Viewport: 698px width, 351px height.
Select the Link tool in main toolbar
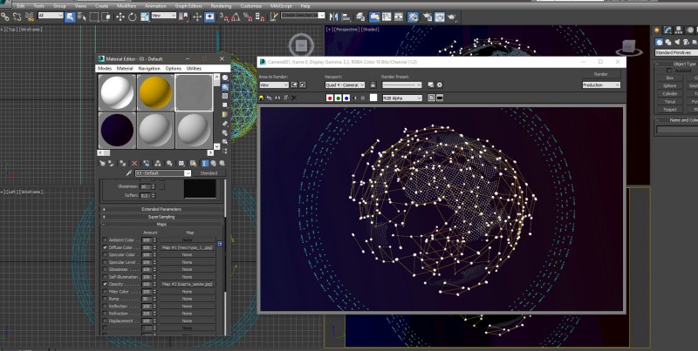(5, 17)
